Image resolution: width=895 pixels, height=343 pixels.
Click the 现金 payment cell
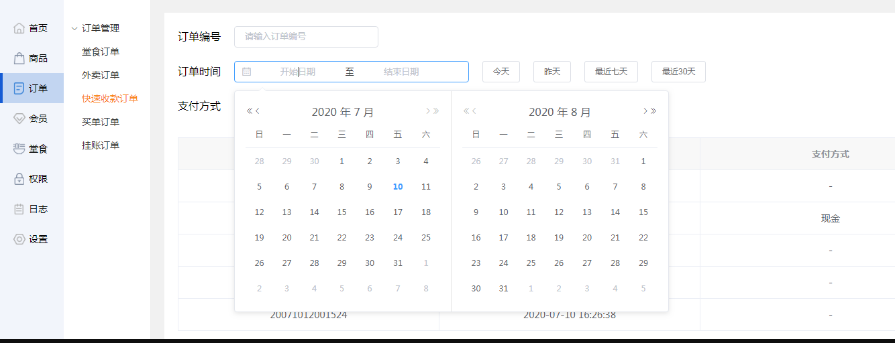point(831,218)
